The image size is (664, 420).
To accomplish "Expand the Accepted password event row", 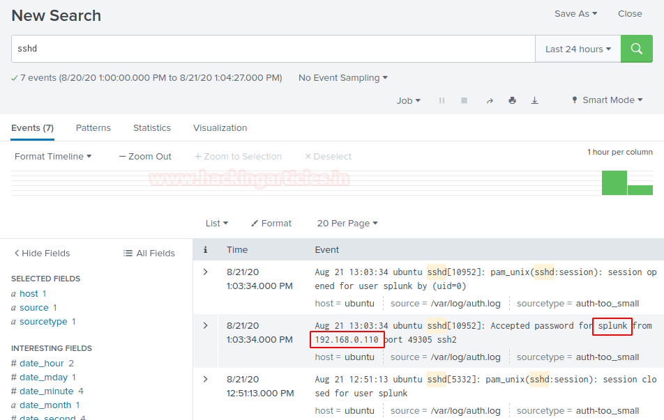I will coord(205,325).
